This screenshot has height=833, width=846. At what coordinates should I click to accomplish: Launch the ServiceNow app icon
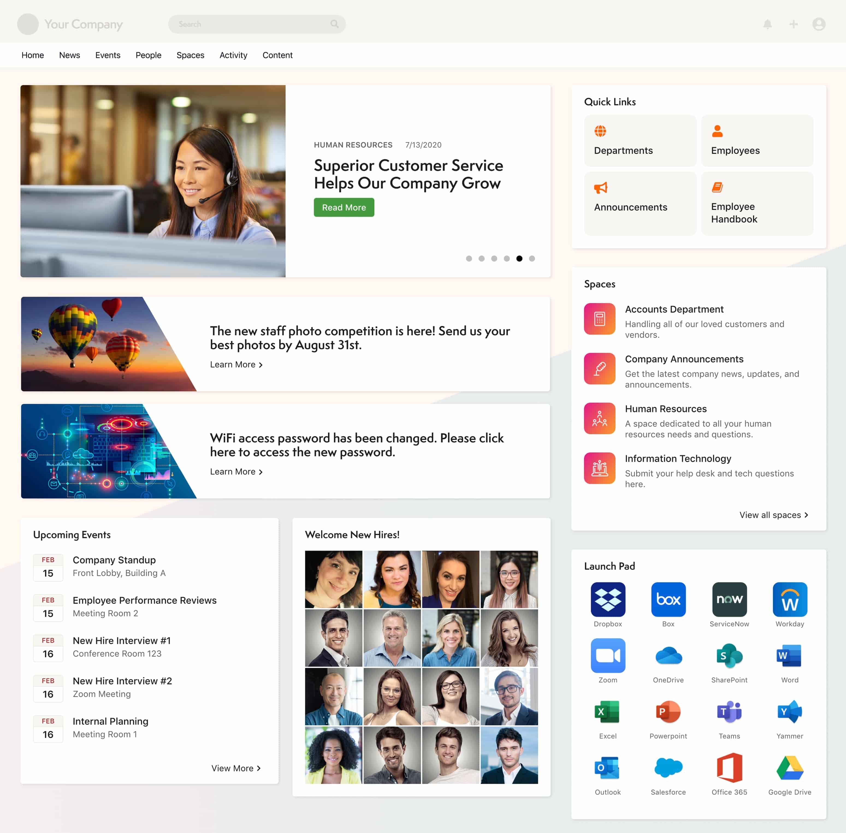pyautogui.click(x=729, y=599)
